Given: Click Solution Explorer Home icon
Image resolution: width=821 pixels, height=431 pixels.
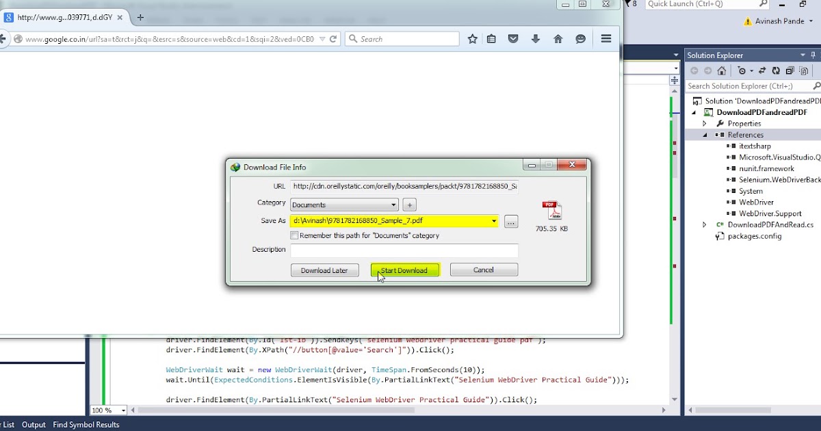Looking at the screenshot, I should 721,70.
